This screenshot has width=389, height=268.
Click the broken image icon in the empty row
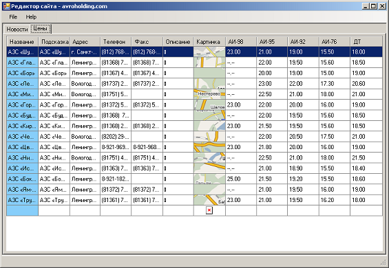point(209,210)
